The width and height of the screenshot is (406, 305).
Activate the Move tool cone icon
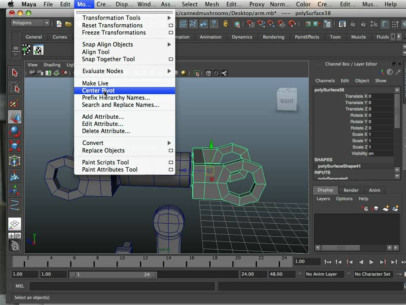(x=15, y=117)
